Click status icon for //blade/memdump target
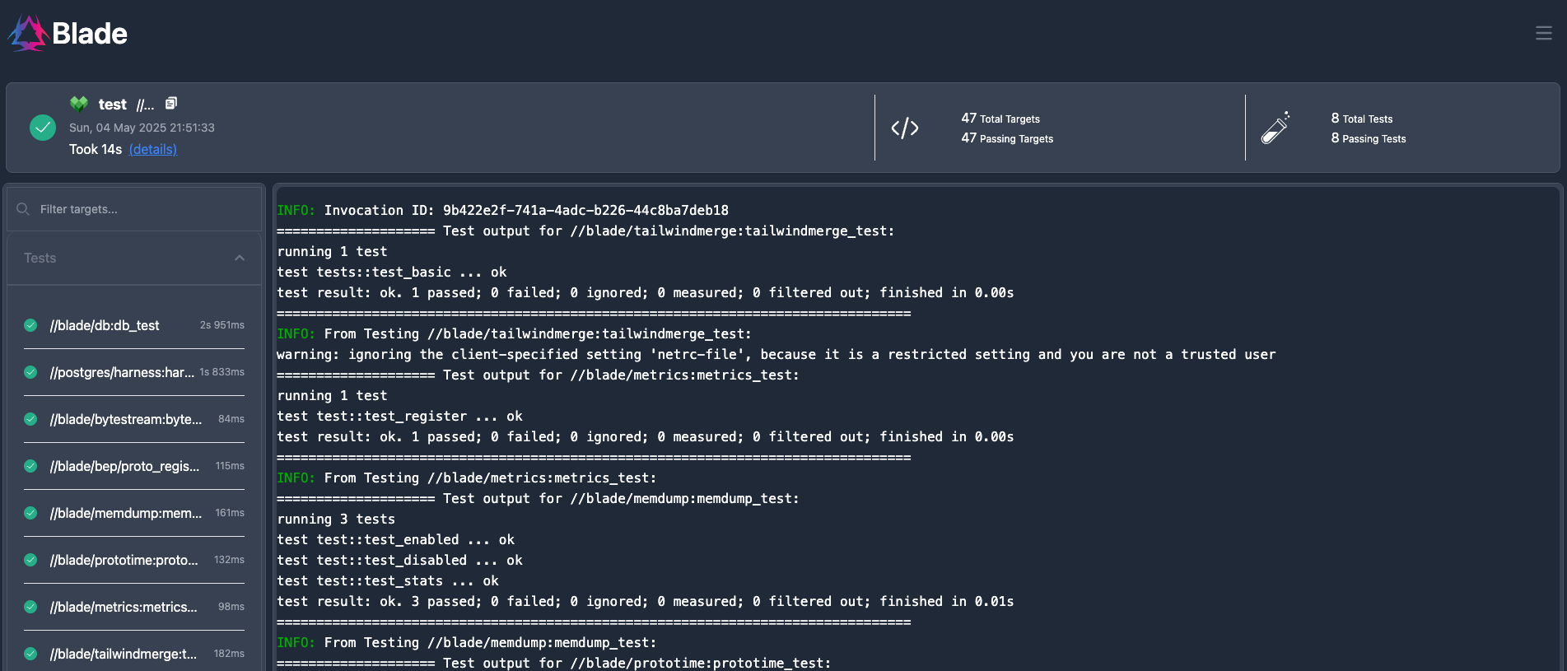Image resolution: width=1567 pixels, height=671 pixels. click(x=30, y=513)
